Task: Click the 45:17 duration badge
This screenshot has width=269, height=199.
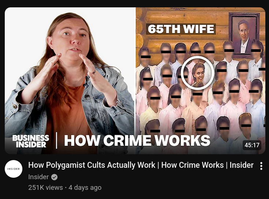Action: pyautogui.click(x=252, y=145)
